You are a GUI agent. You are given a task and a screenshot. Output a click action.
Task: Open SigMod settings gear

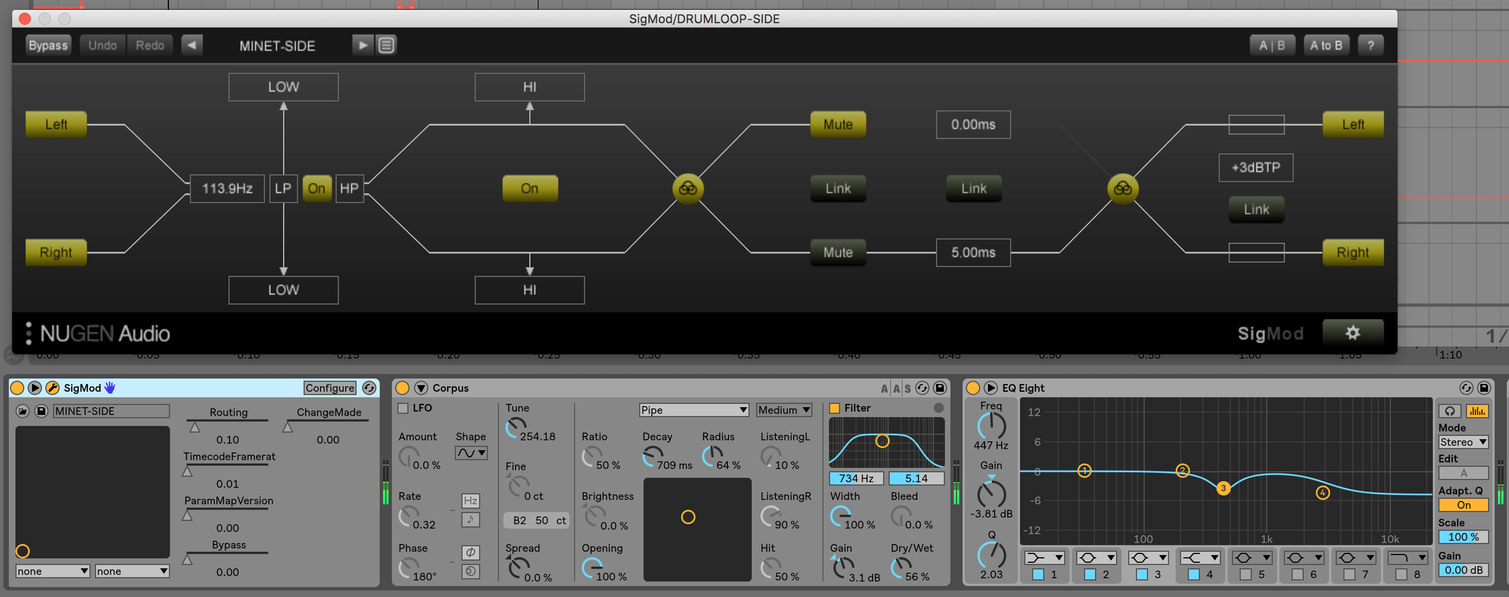(x=1353, y=333)
